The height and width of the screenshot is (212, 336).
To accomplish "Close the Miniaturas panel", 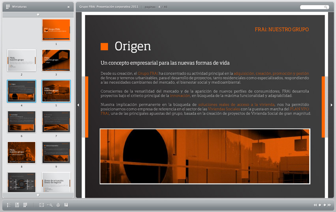I will (69, 7).
